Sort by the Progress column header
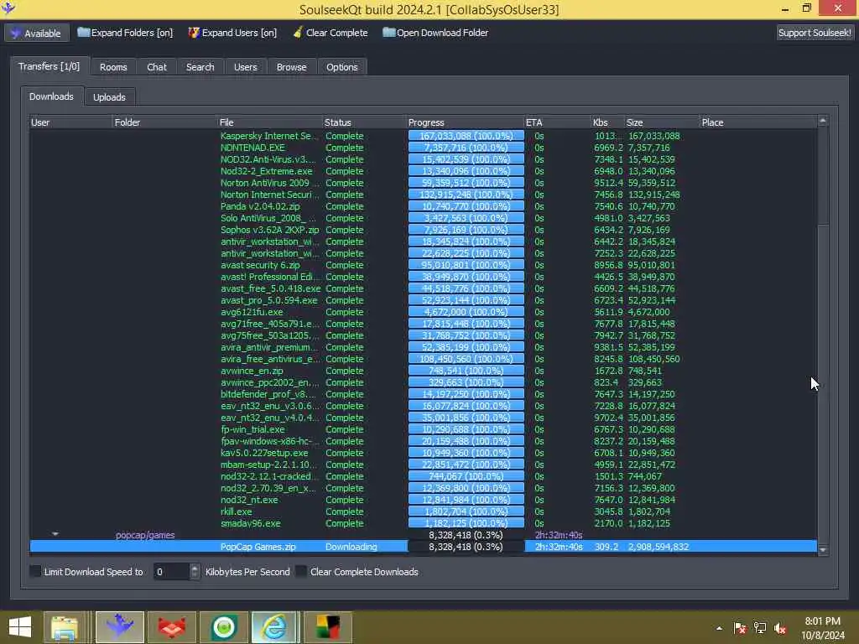 (465, 122)
